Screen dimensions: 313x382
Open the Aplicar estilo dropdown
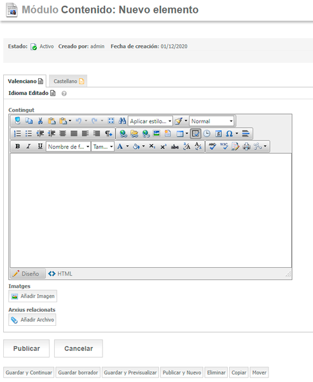pos(150,121)
